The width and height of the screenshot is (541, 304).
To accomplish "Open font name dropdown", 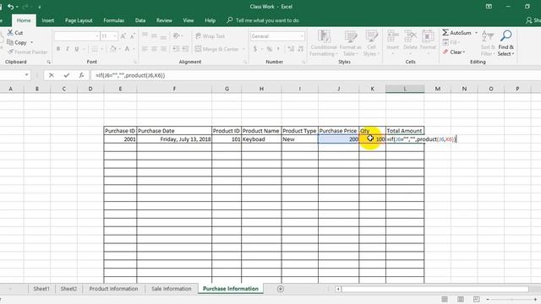I will click(x=97, y=36).
